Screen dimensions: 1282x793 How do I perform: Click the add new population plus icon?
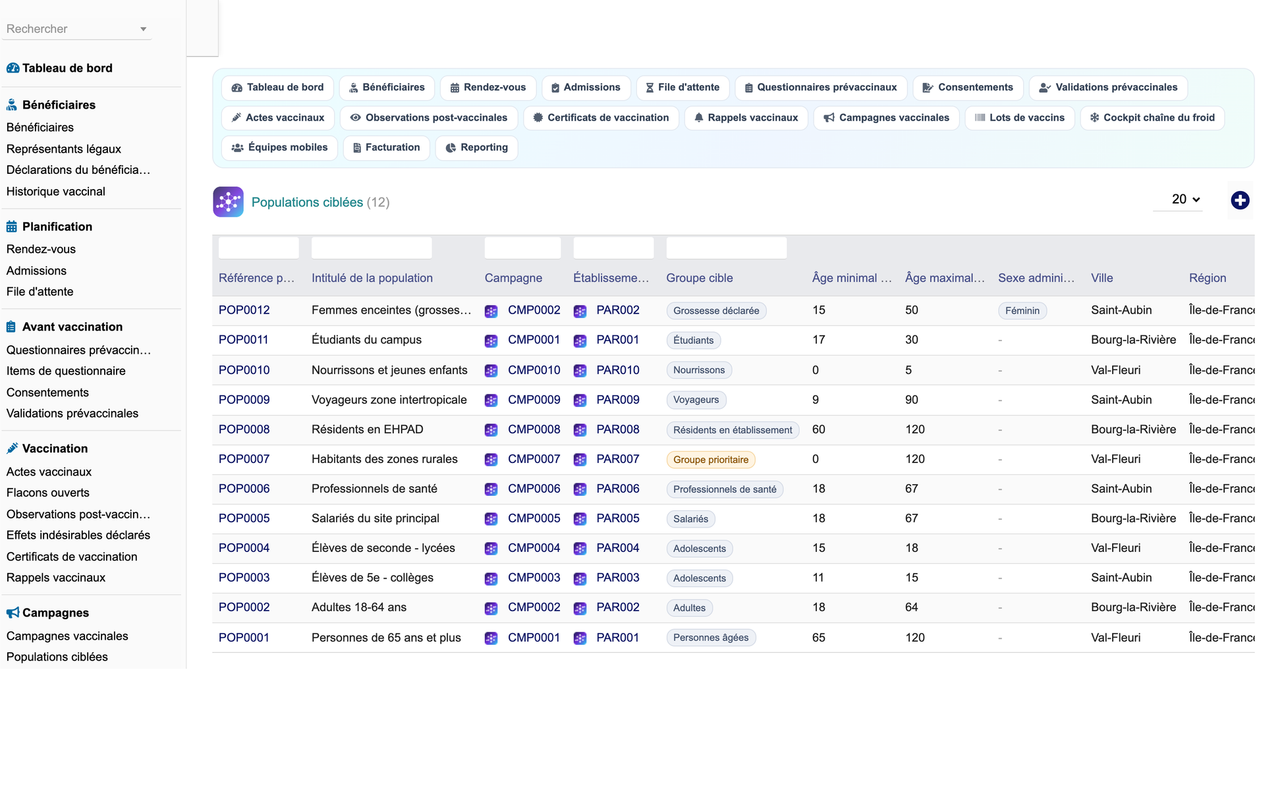[x=1240, y=200]
